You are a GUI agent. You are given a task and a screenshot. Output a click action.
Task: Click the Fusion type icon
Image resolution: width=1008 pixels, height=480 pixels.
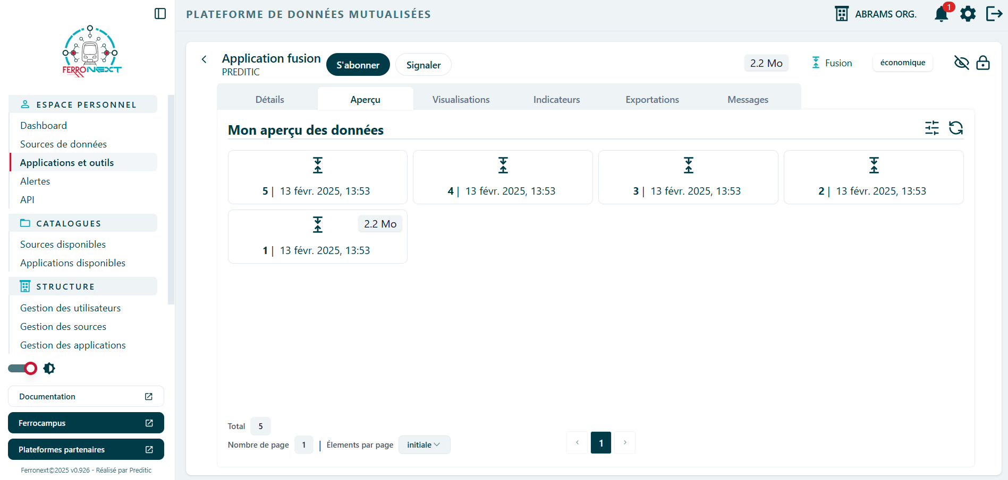[816, 63]
